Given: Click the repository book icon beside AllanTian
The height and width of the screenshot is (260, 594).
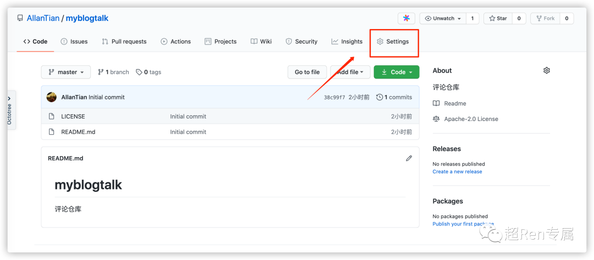Looking at the screenshot, I should click(20, 18).
